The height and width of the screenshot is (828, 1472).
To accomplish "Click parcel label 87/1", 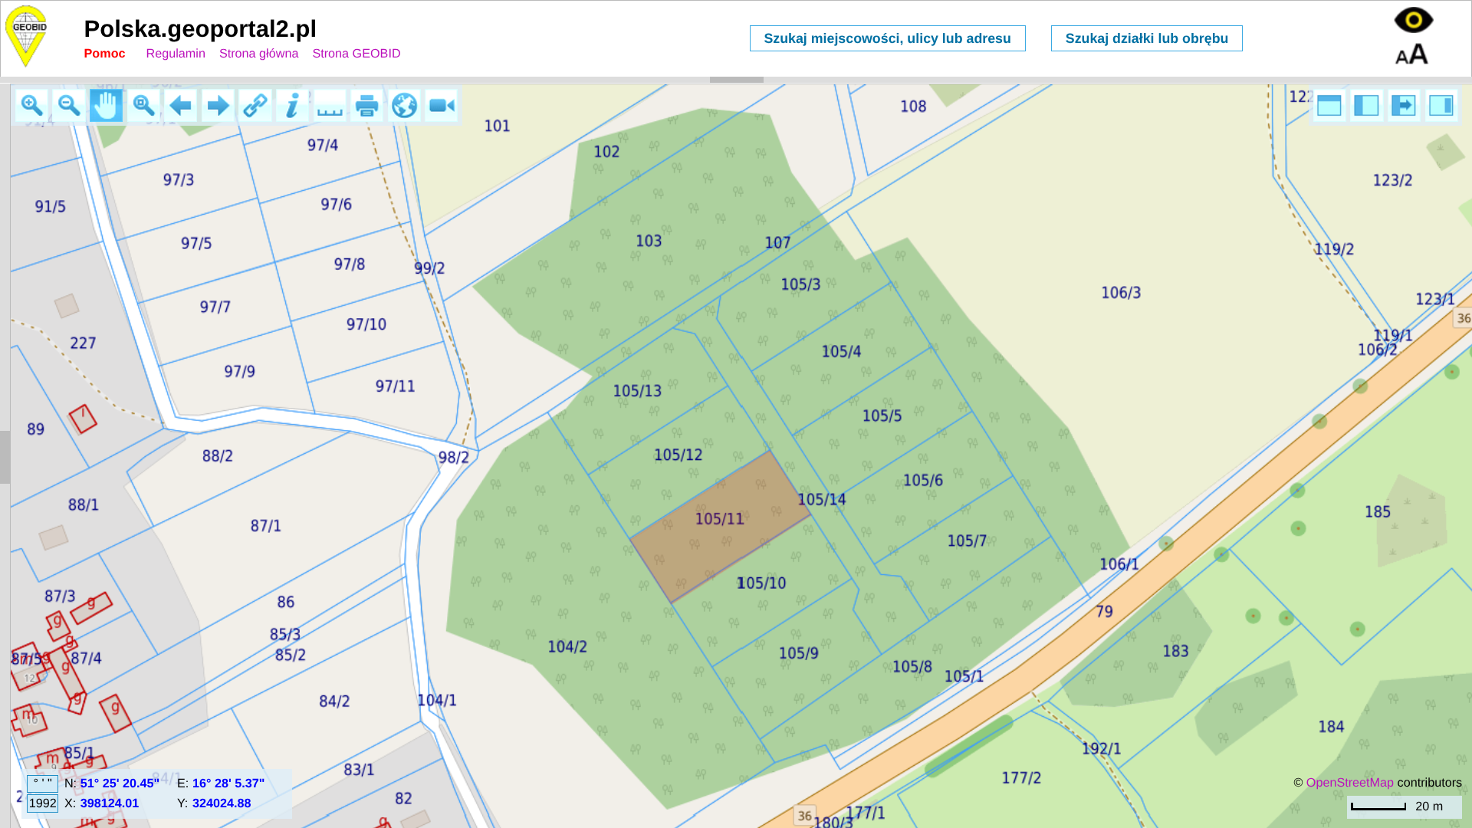I will pos(266,526).
